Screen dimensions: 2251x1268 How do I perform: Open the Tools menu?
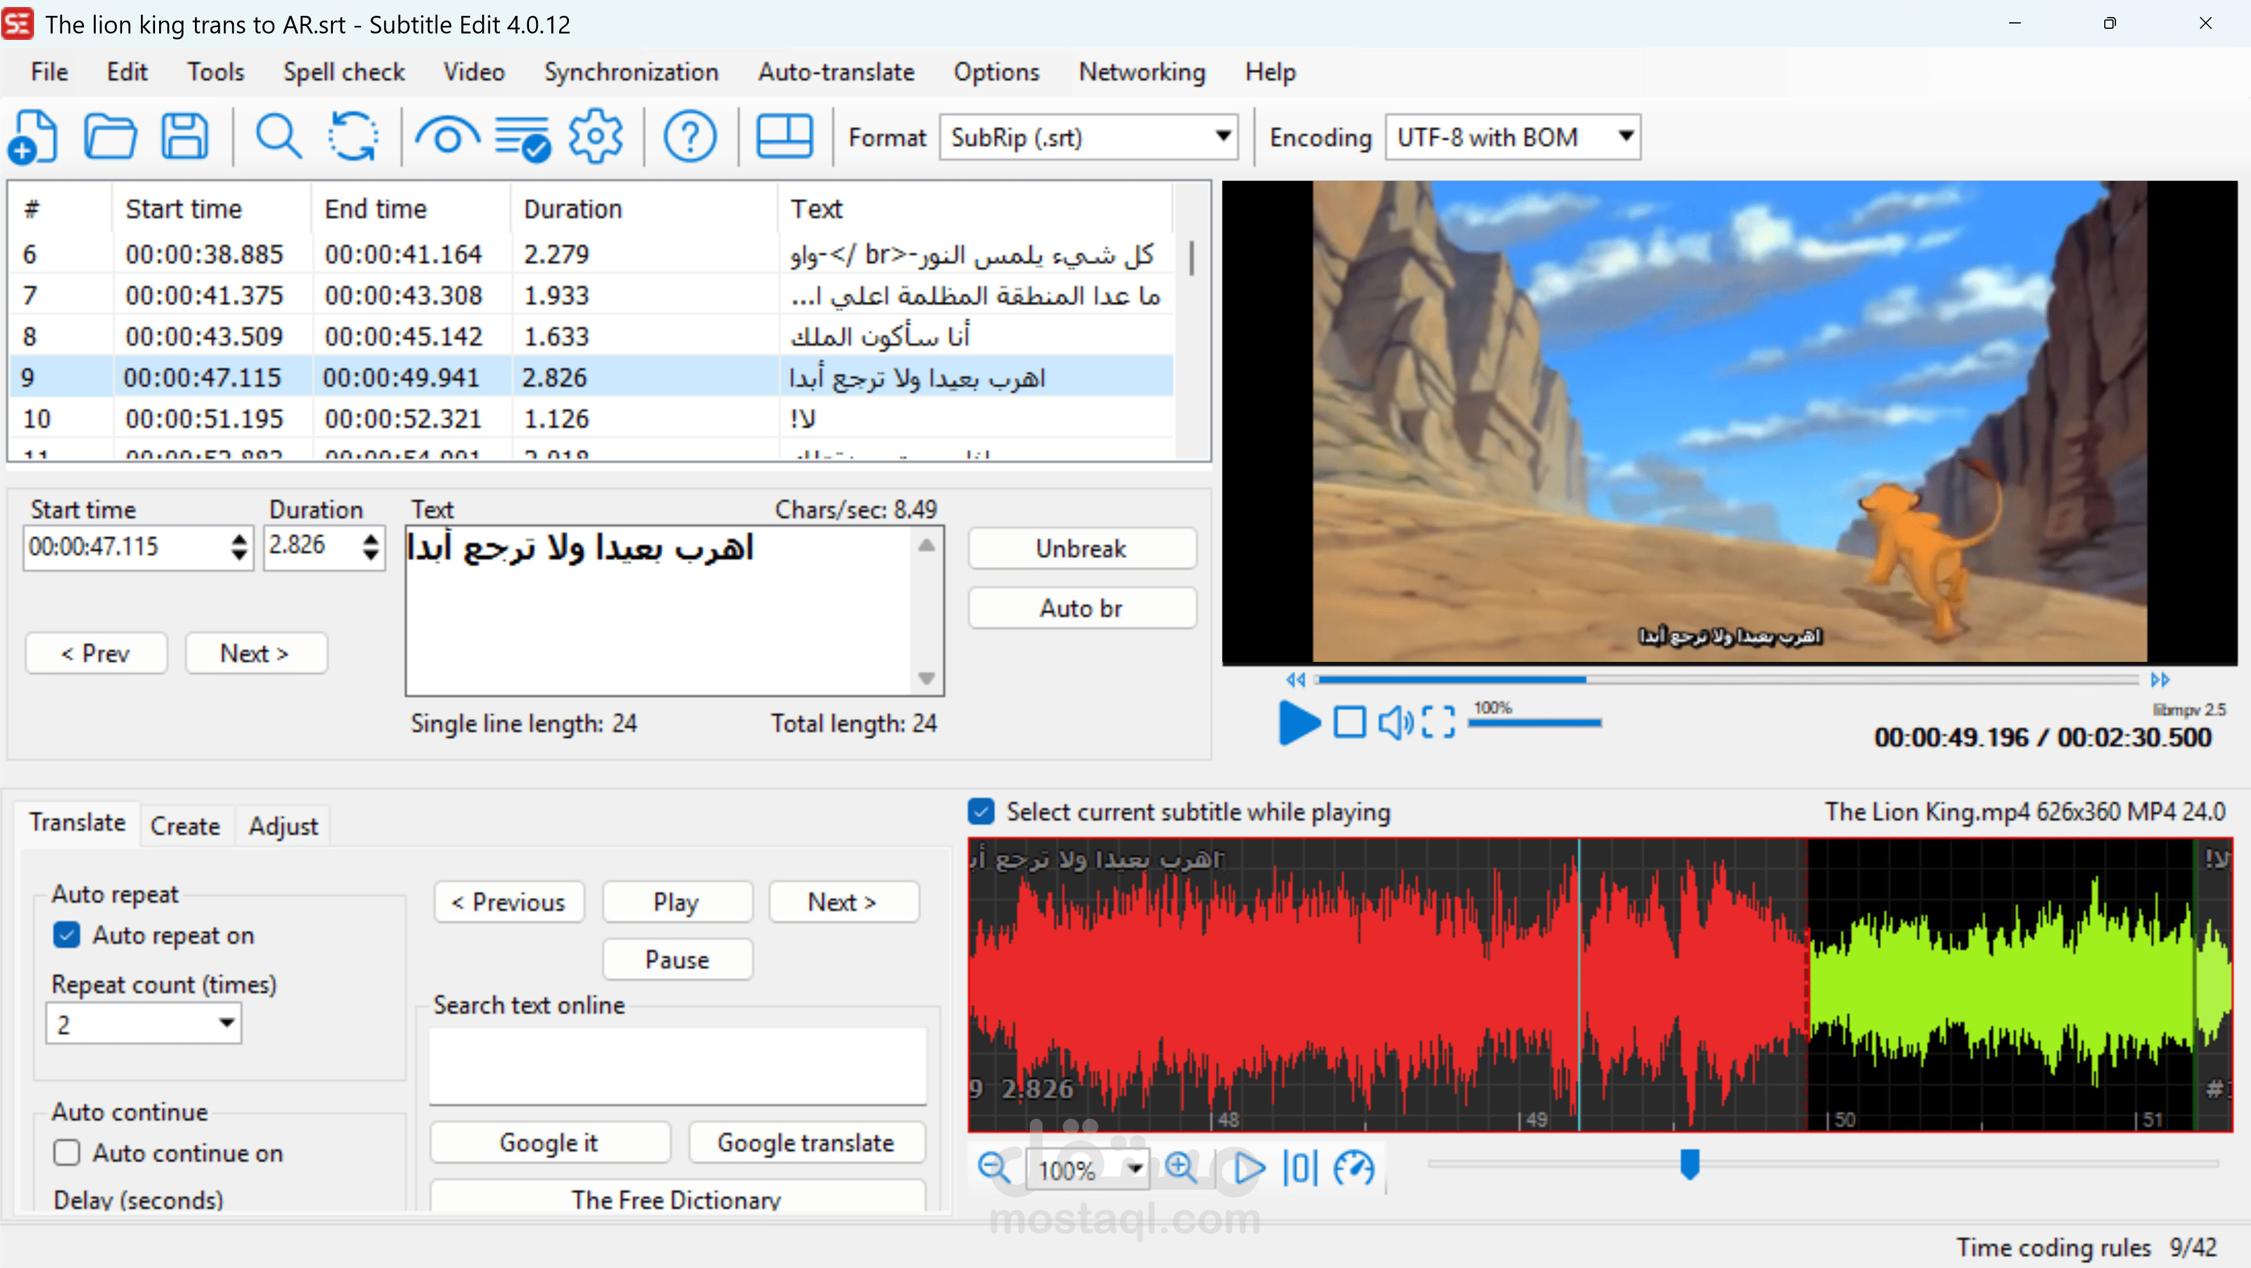click(x=215, y=72)
